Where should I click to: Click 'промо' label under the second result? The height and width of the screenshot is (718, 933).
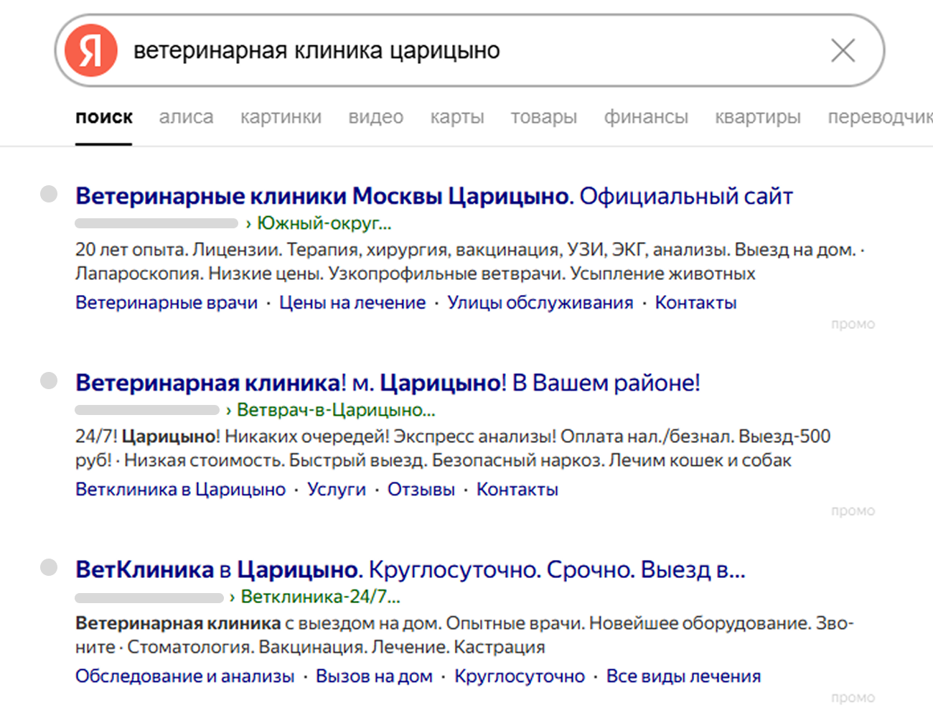853,510
